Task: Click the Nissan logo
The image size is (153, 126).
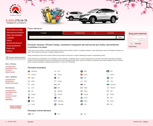Action: tap(81, 91)
